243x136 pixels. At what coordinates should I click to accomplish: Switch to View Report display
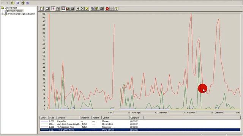click(72, 9)
